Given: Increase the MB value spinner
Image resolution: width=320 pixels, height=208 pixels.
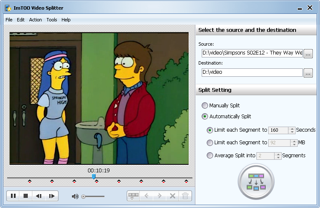Looking at the screenshot, I should [x=294, y=141].
